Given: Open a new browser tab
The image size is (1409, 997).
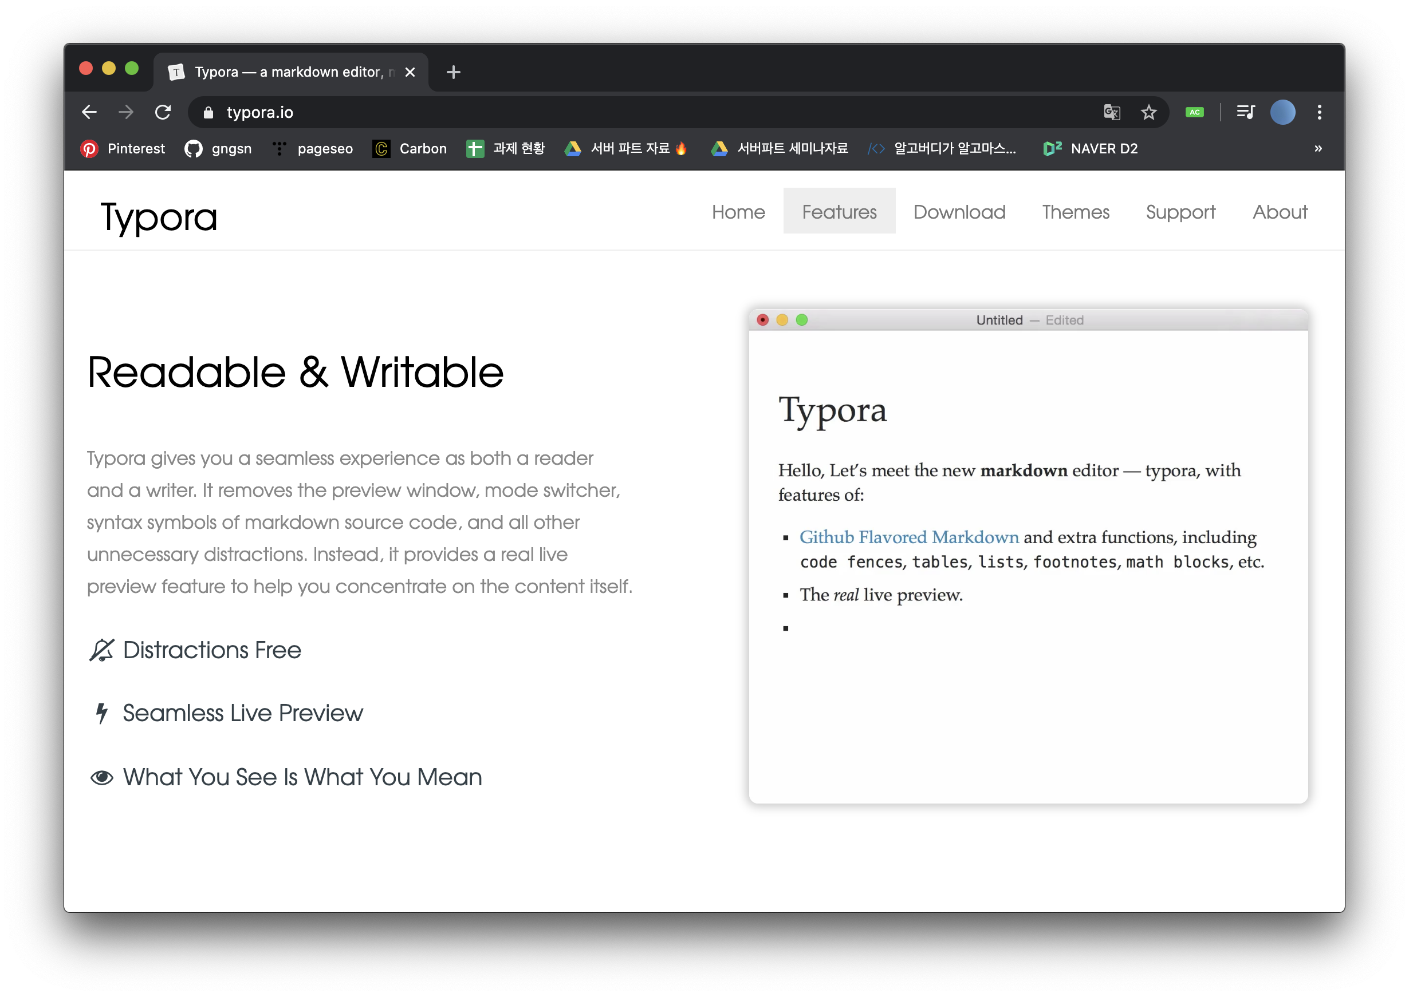Looking at the screenshot, I should (453, 73).
